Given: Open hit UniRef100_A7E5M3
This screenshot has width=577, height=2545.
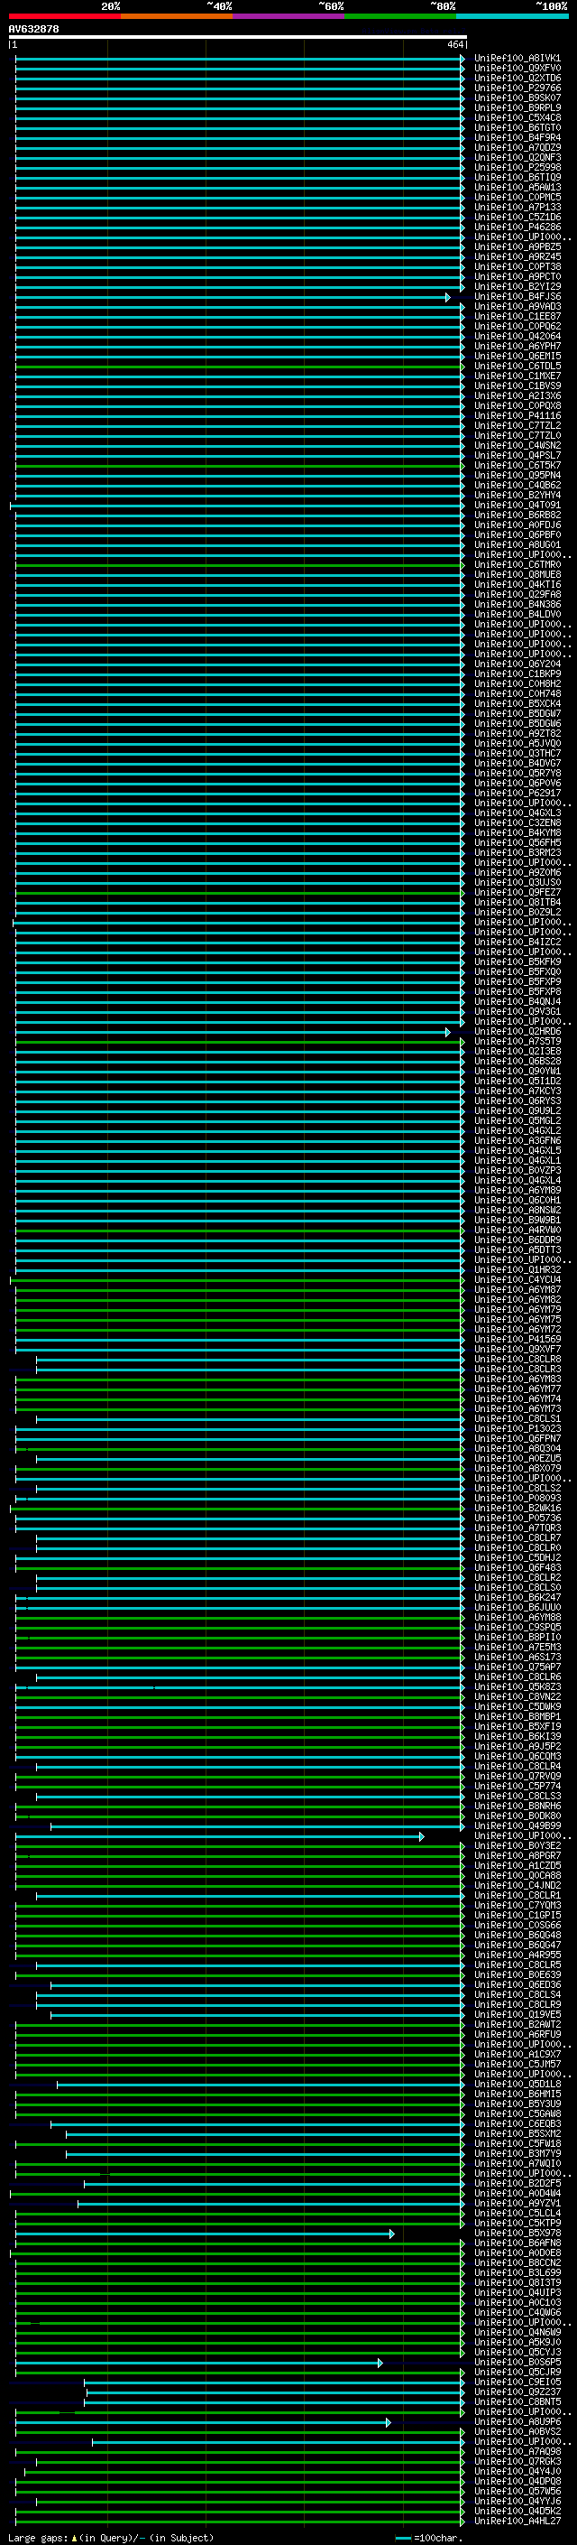Looking at the screenshot, I should (517, 1647).
